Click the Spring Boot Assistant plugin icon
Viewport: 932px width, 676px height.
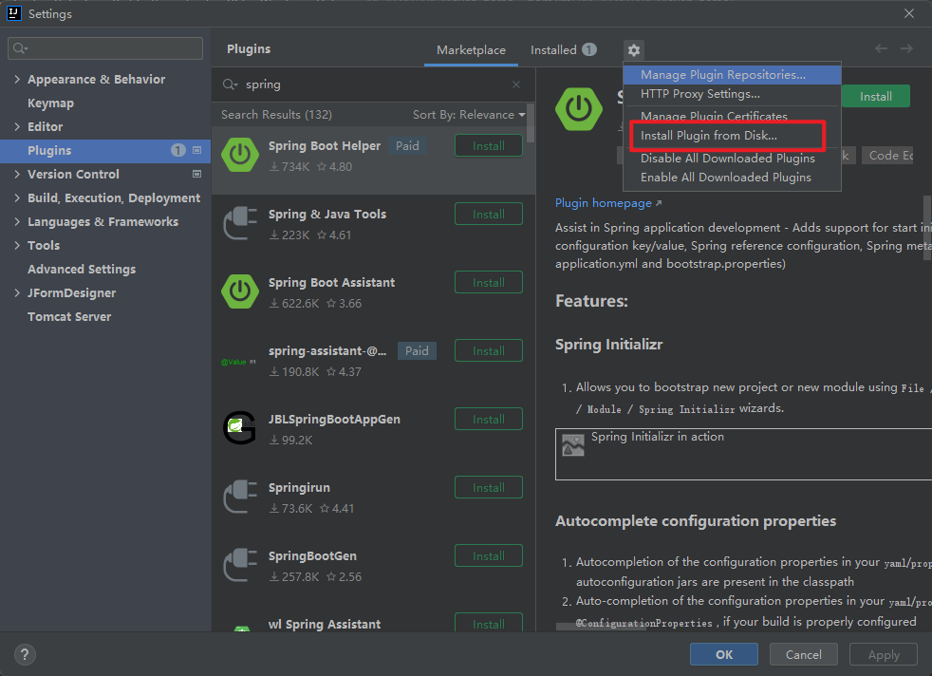(240, 291)
